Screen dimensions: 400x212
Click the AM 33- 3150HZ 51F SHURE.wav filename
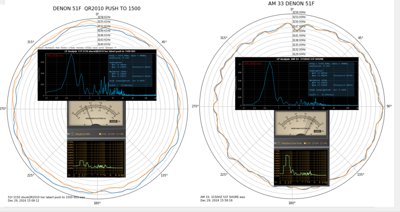(x=223, y=197)
